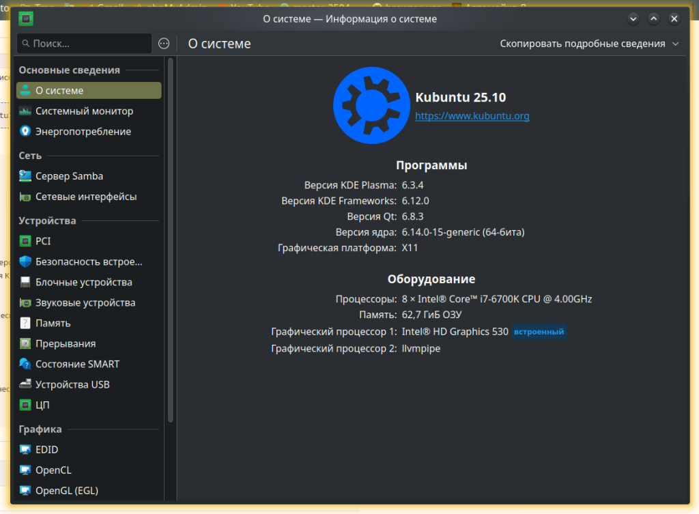699x514 pixels.
Task: Click the Samba server icon
Action: (x=25, y=176)
